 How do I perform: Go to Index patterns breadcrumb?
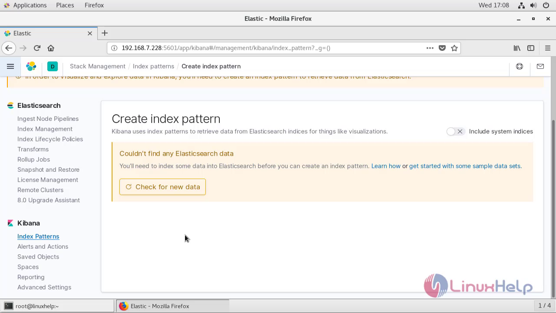[x=153, y=66]
